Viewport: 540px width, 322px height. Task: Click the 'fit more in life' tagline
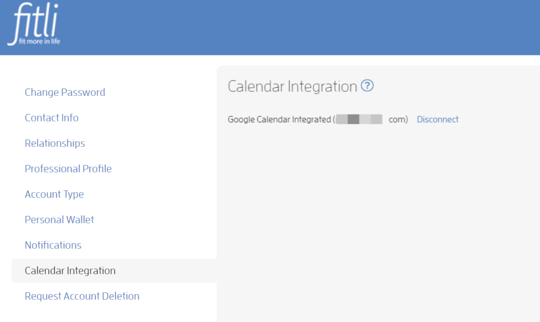tap(39, 41)
